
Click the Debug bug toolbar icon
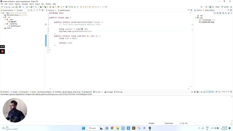[27, 7]
